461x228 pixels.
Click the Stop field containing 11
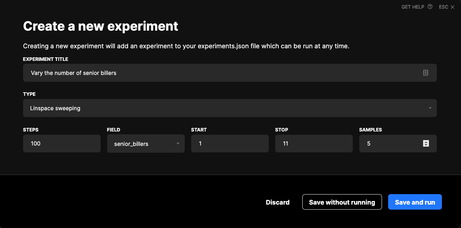314,143
